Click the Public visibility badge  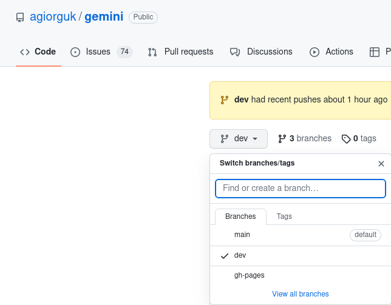pyautogui.click(x=143, y=17)
